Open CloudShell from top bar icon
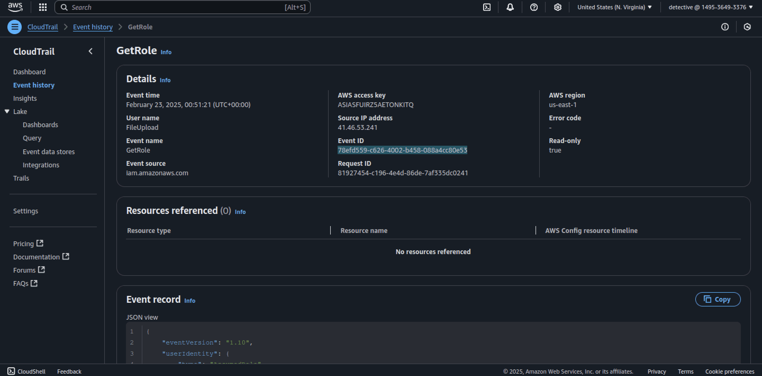Image resolution: width=762 pixels, height=376 pixels. [x=487, y=7]
